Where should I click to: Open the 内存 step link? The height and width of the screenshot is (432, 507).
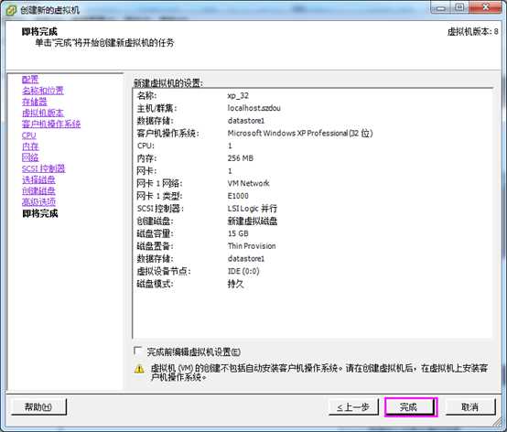30,146
